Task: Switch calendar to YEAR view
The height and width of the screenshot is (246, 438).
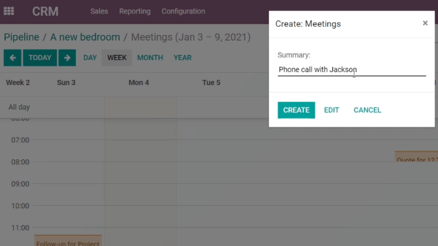Action: pyautogui.click(x=183, y=58)
